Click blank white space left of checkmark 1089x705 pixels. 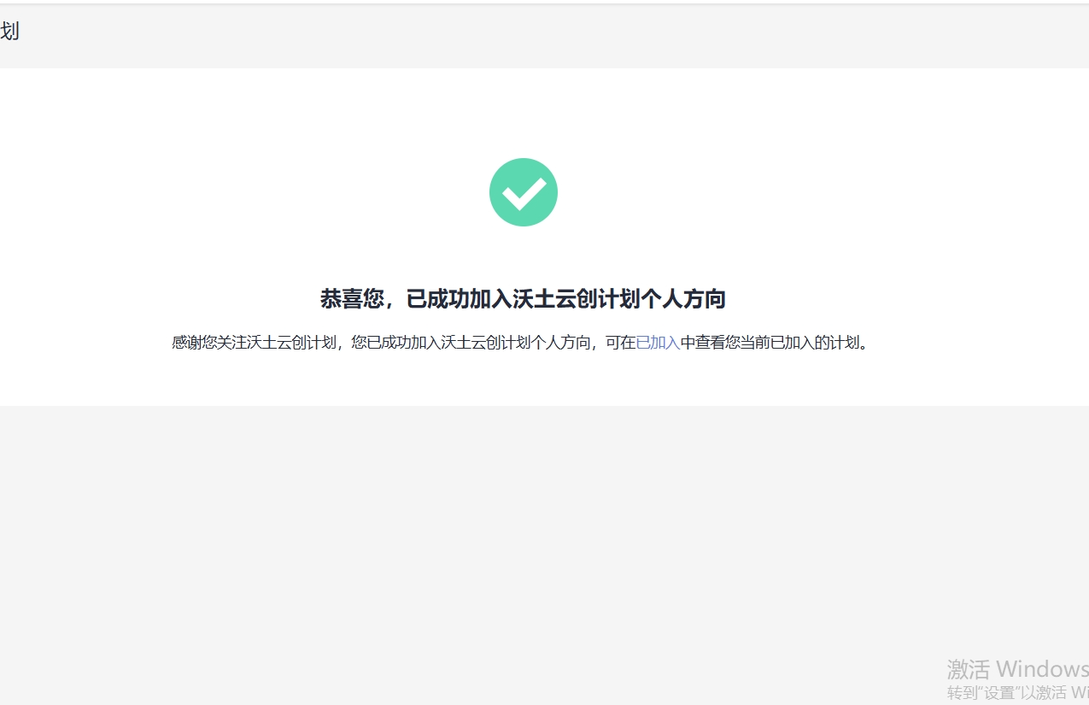click(x=256, y=192)
